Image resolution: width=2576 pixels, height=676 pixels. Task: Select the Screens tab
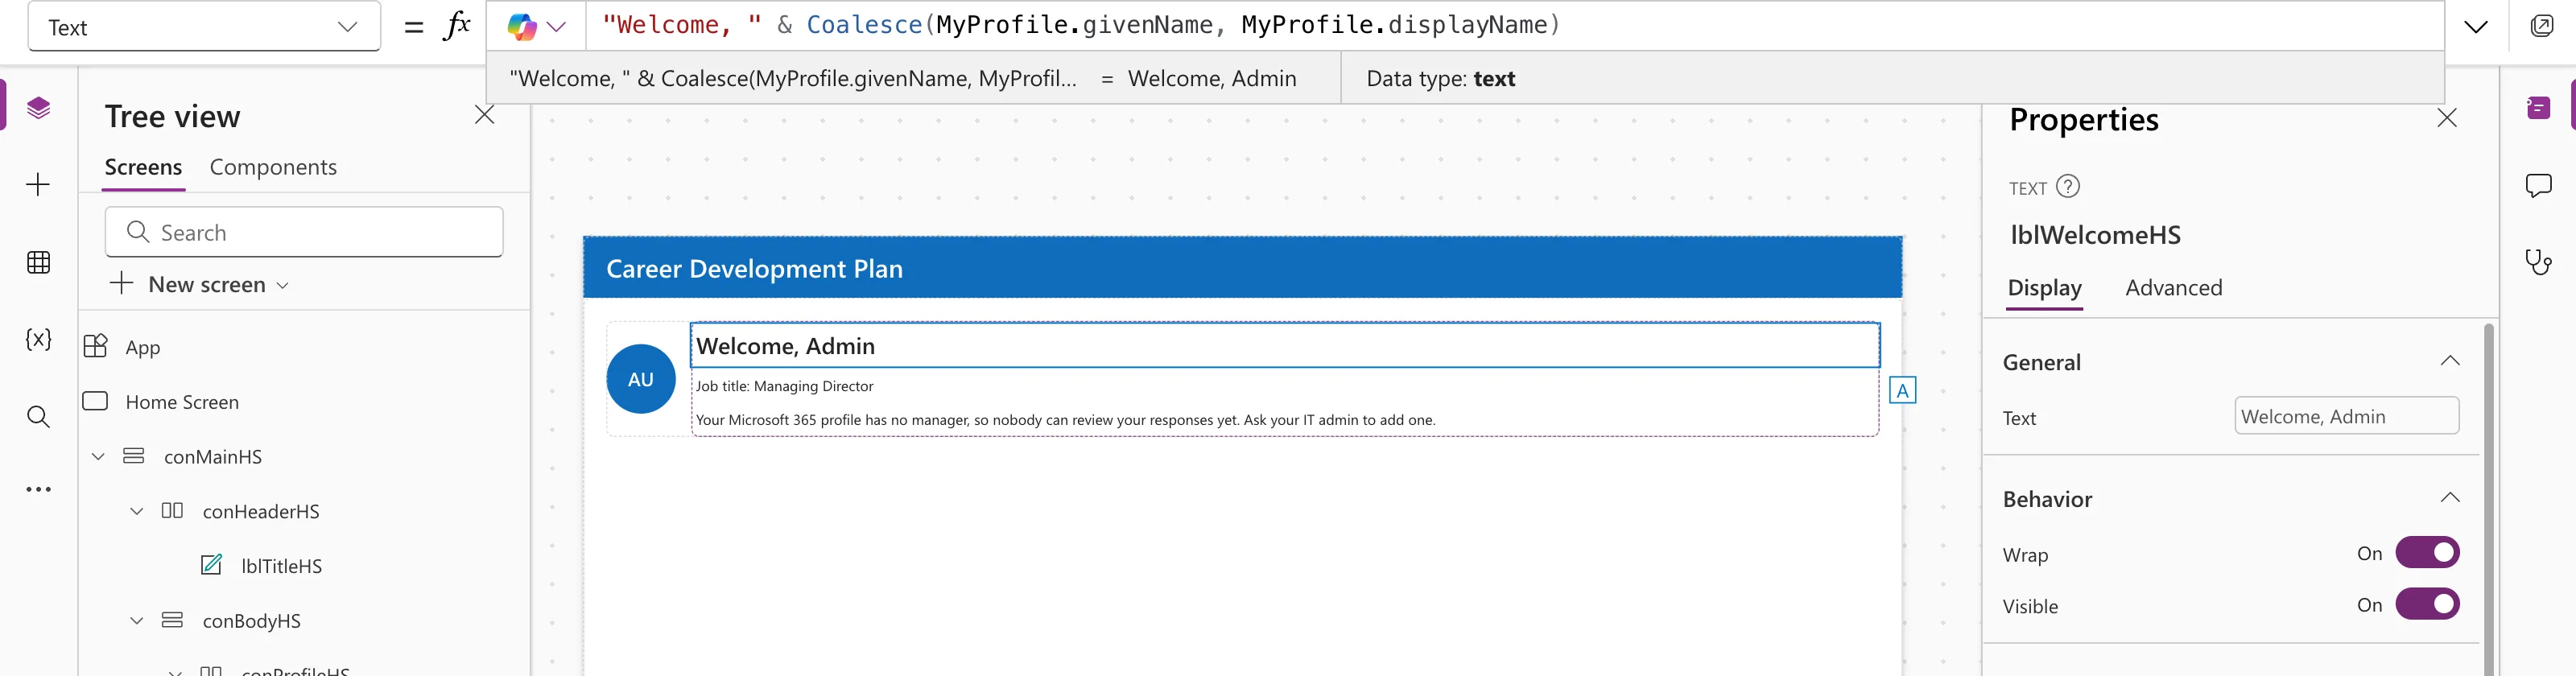point(144,167)
